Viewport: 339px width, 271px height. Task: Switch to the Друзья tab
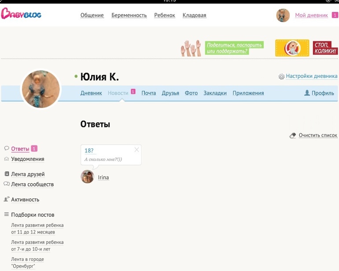170,93
